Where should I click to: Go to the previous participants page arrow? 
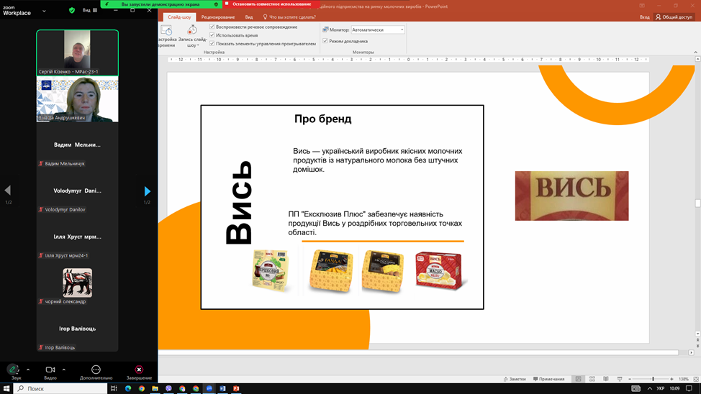(x=8, y=191)
